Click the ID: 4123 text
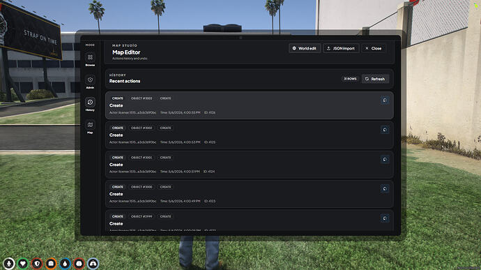The width and height of the screenshot is (481, 270). point(210,201)
